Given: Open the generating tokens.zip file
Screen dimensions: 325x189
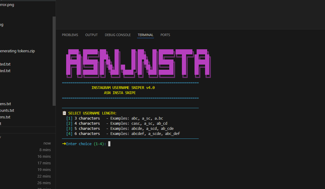Looking at the screenshot, I should 17,51.
